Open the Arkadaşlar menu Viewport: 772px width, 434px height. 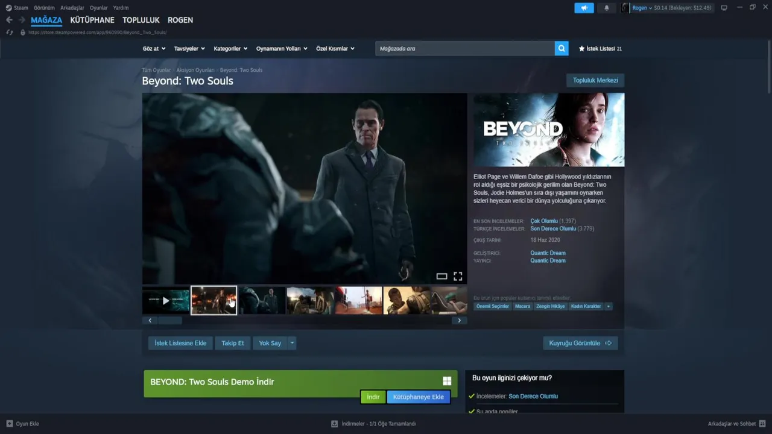72,8
